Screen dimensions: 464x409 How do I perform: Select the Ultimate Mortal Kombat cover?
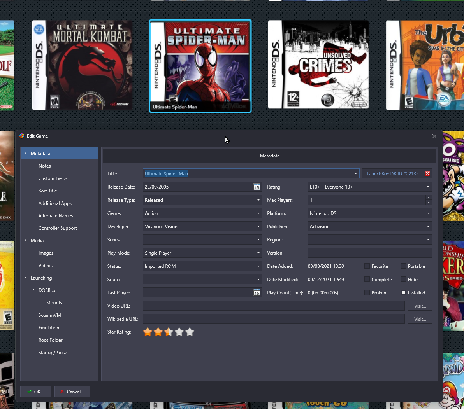(x=82, y=65)
